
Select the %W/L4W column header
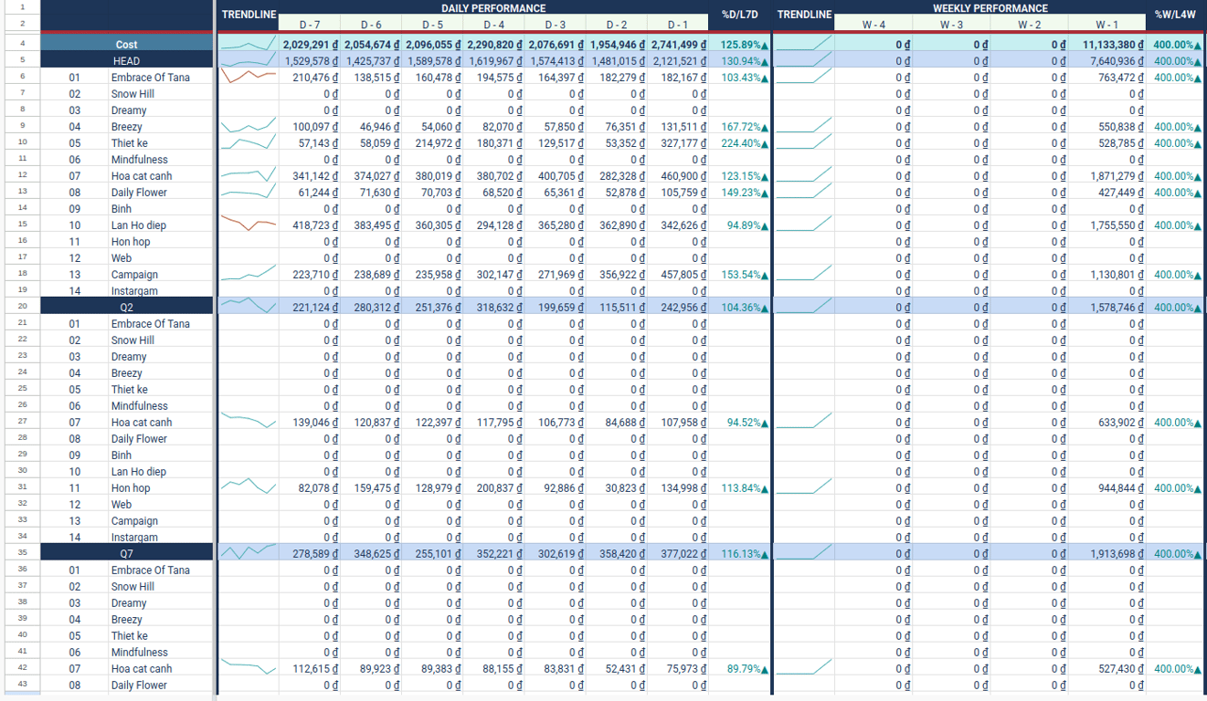(x=1175, y=15)
